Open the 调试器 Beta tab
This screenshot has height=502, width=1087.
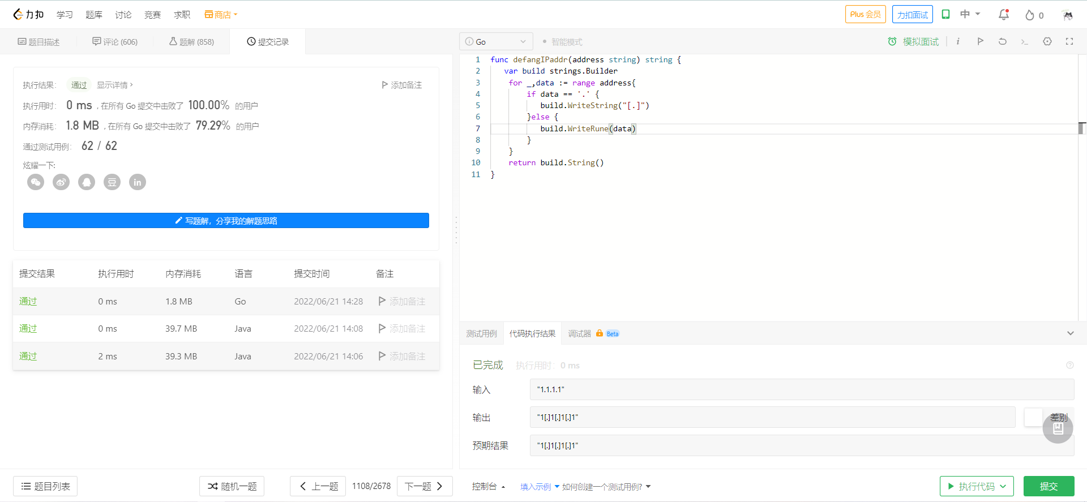[x=593, y=333]
